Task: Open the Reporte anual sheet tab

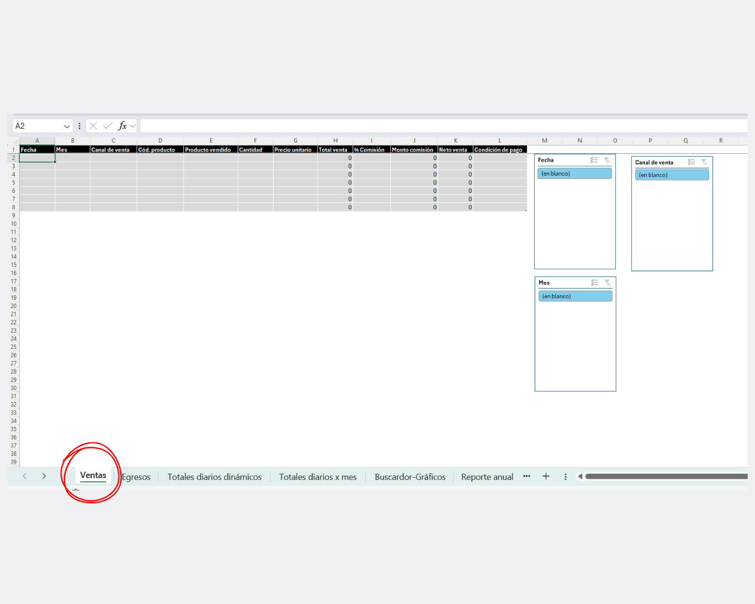Action: 487,477
